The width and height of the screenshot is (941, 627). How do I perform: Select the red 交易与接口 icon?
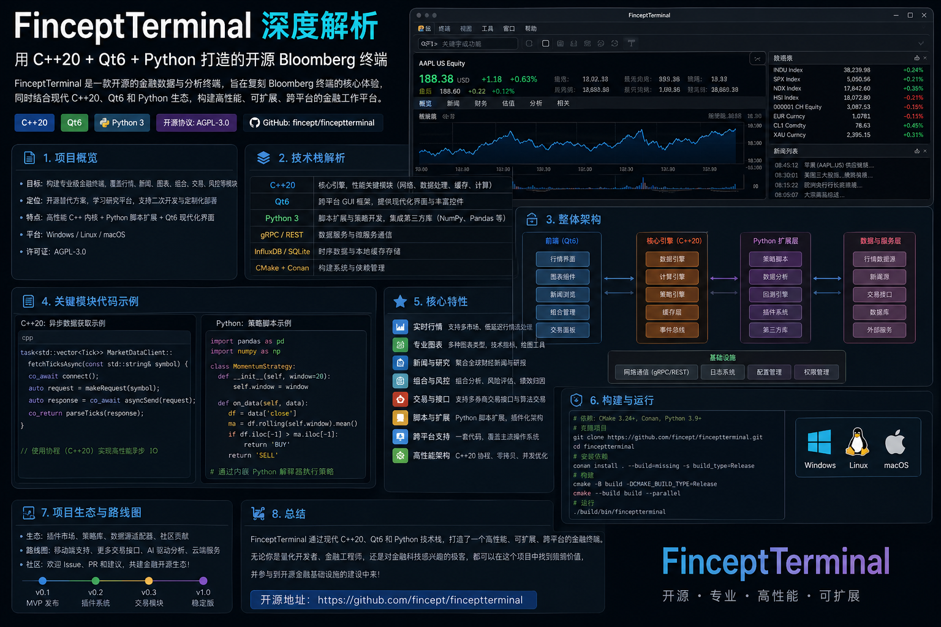(400, 399)
